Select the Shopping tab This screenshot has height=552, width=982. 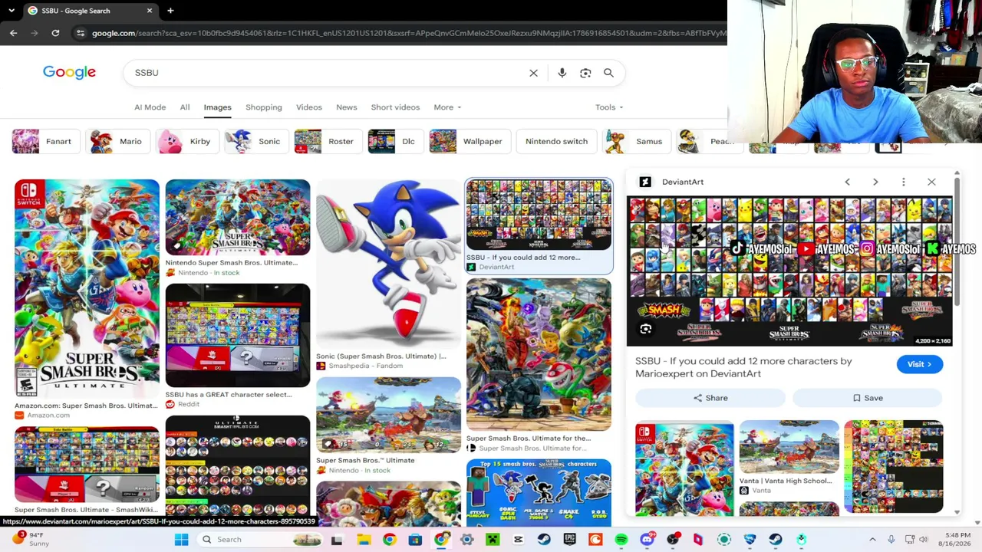click(264, 107)
